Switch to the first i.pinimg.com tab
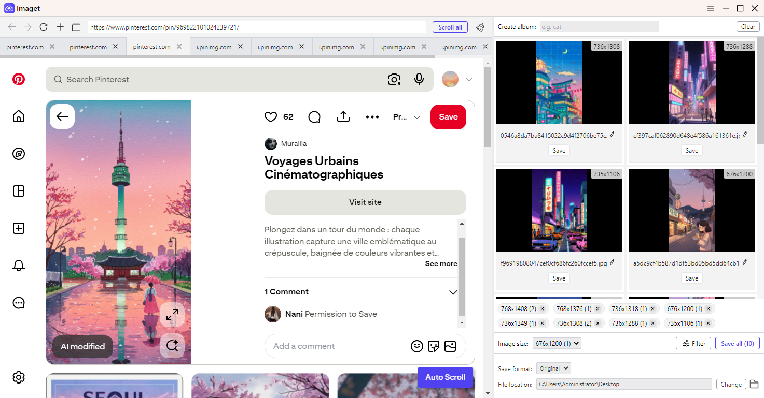This screenshot has width=764, height=398. pyautogui.click(x=220, y=47)
